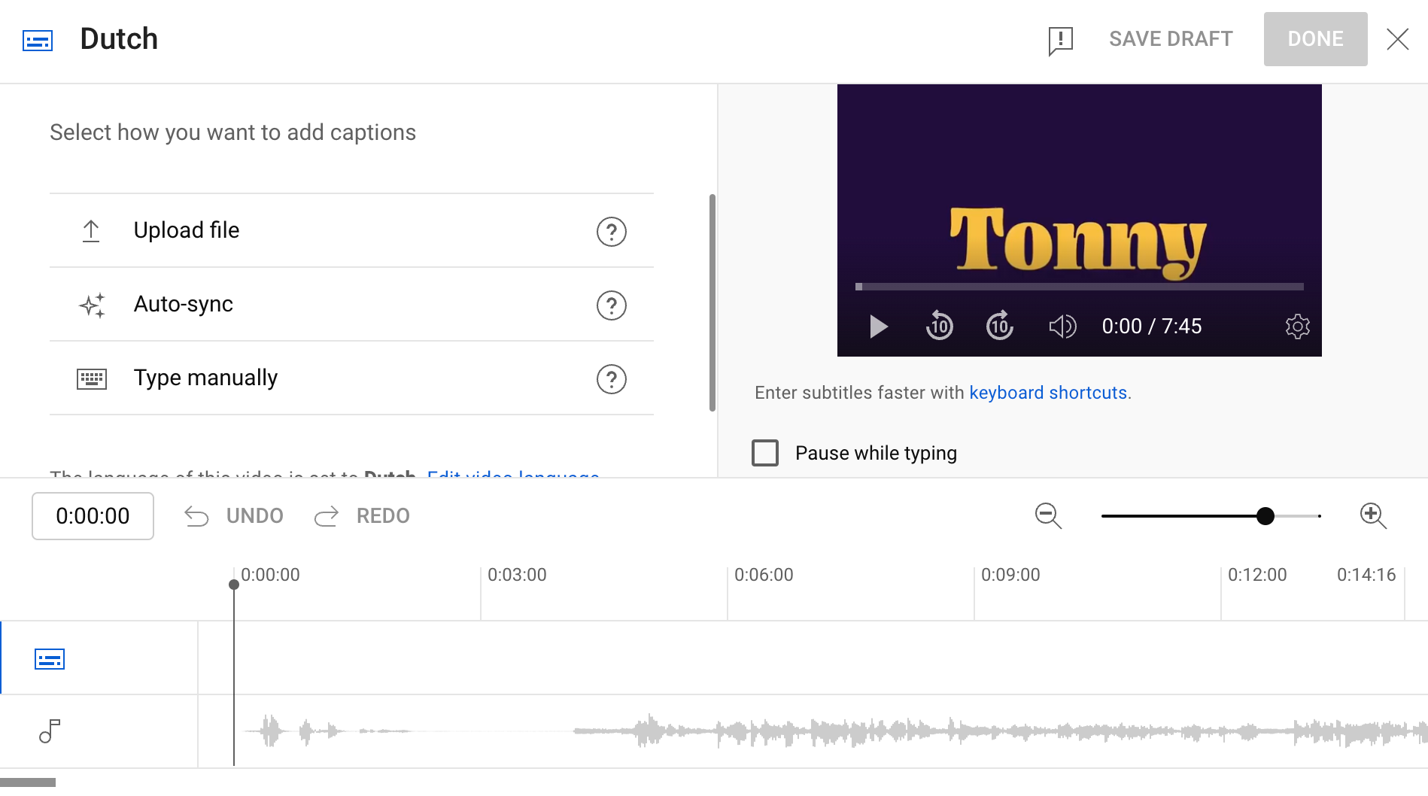Open help for Type manually

[x=611, y=379]
